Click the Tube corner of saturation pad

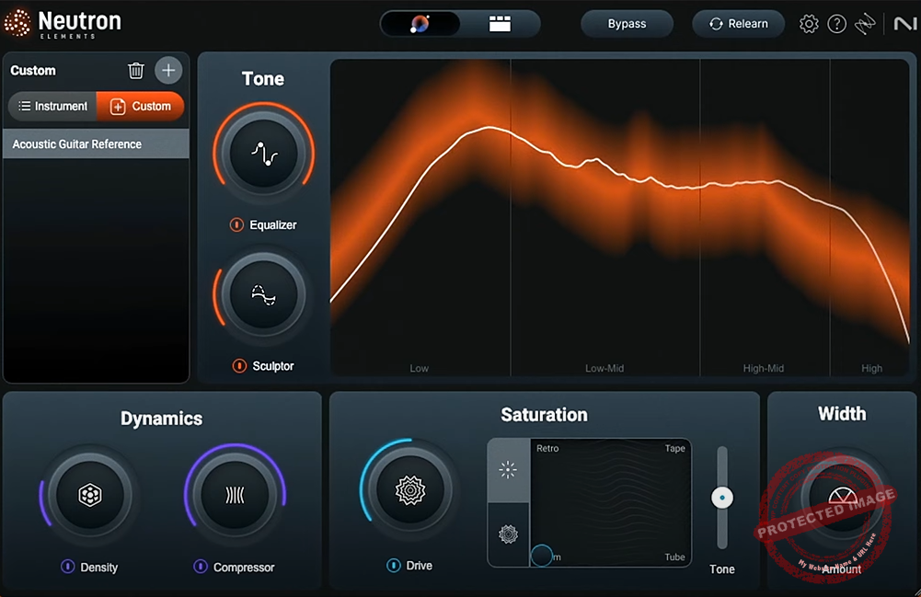click(675, 557)
